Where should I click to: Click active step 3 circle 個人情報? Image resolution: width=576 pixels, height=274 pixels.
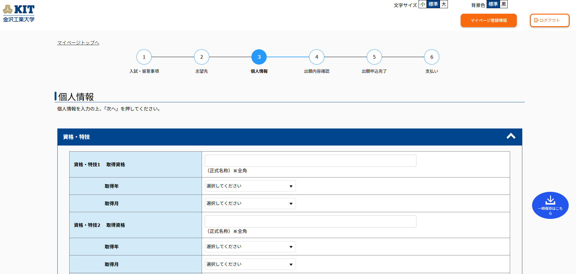(259, 57)
